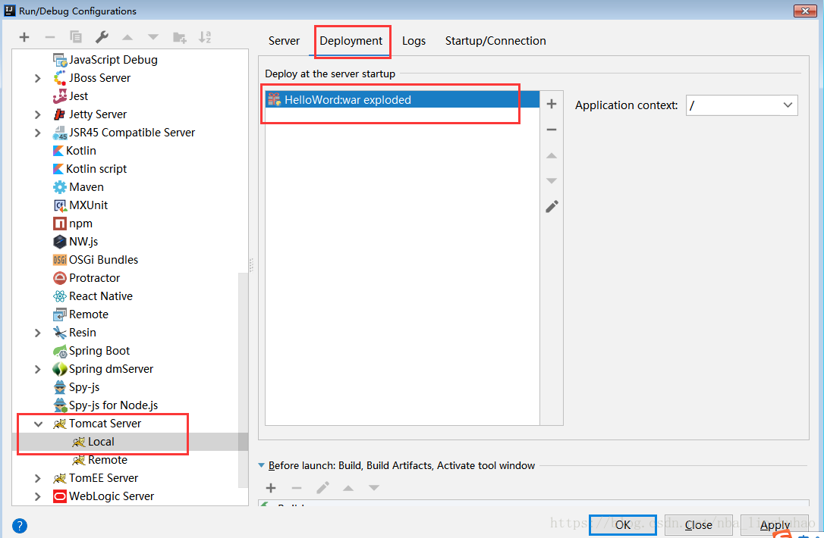Remove Before launch task minus icon
Screen dimensions: 824x538
[297, 488]
